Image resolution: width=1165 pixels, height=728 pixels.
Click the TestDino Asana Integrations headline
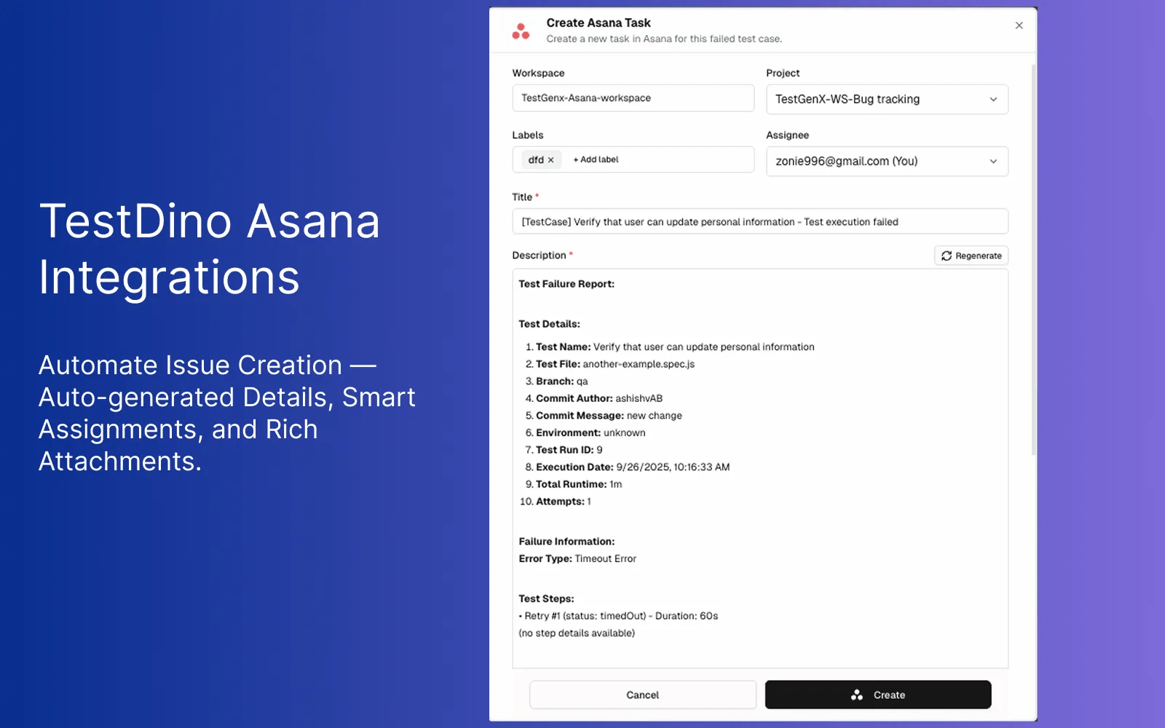210,249
